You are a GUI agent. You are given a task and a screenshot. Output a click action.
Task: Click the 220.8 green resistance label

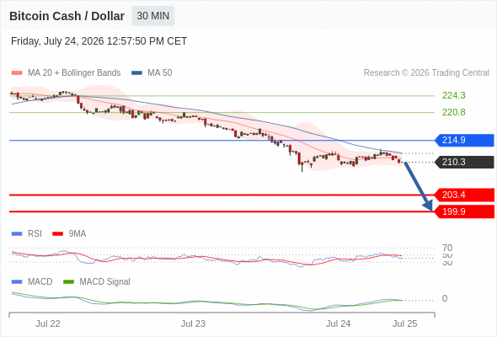[x=453, y=112]
